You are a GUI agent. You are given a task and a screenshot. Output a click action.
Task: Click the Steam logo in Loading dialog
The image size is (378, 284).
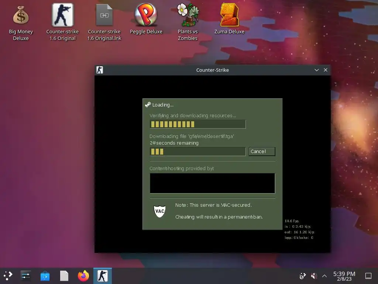point(148,105)
